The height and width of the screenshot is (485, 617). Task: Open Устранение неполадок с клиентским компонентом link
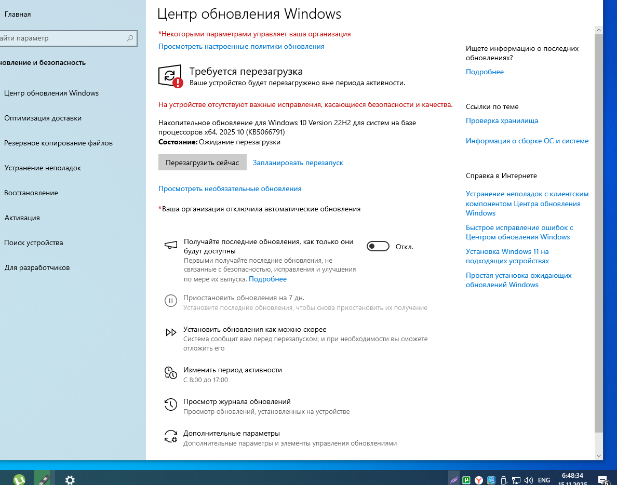(x=527, y=204)
